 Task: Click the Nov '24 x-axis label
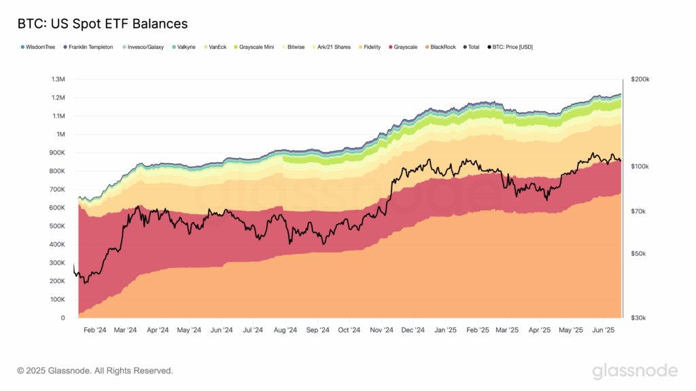point(382,330)
